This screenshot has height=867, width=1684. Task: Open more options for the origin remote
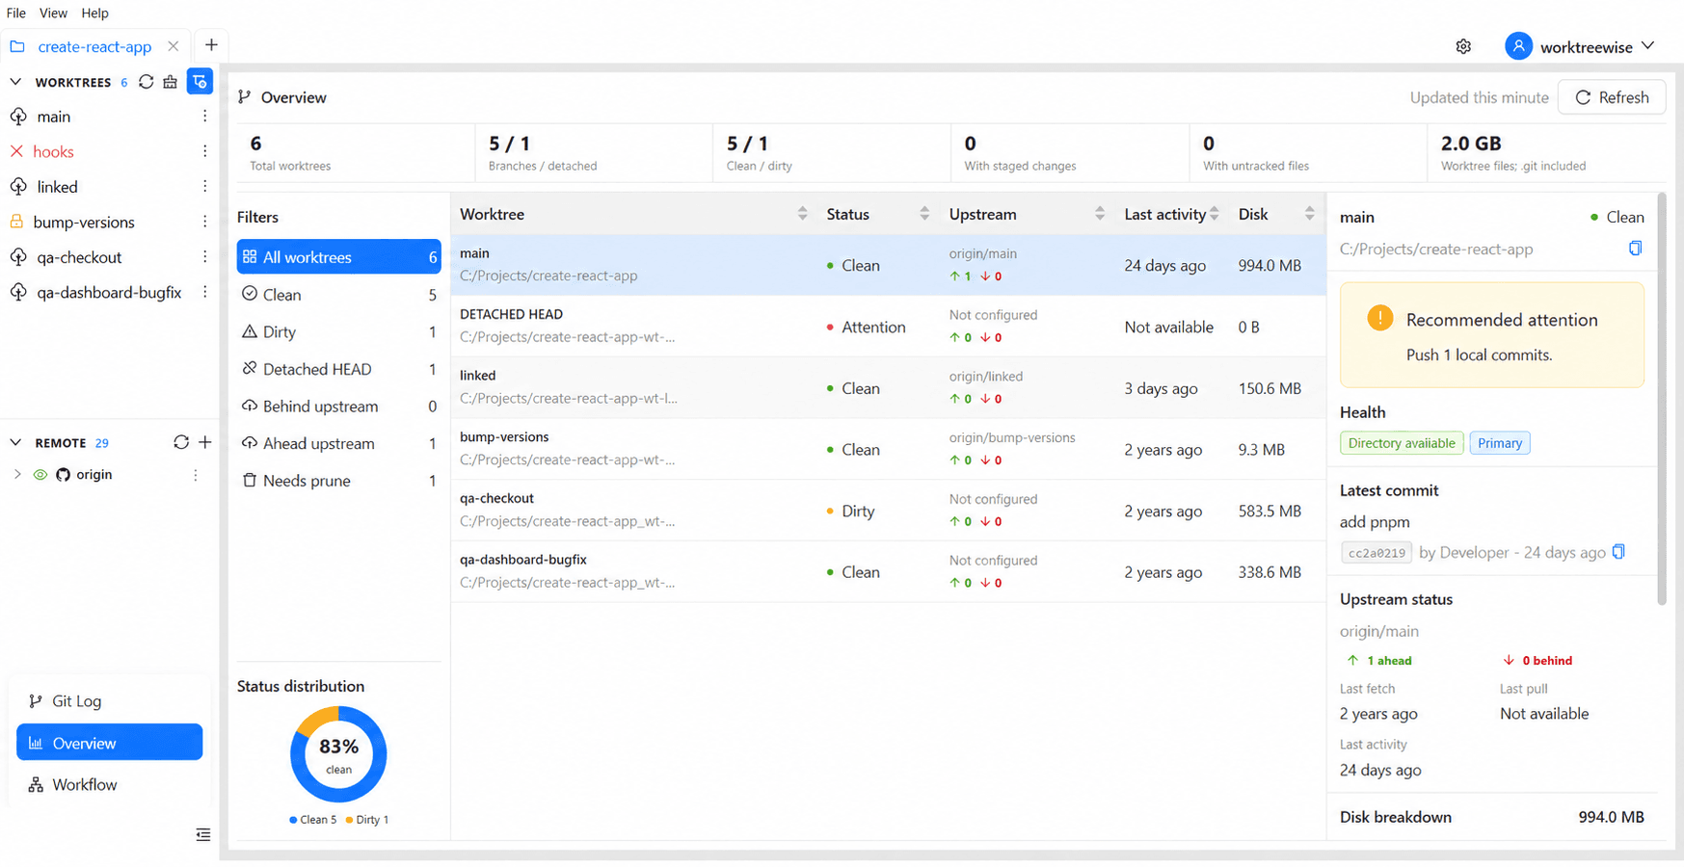click(196, 475)
